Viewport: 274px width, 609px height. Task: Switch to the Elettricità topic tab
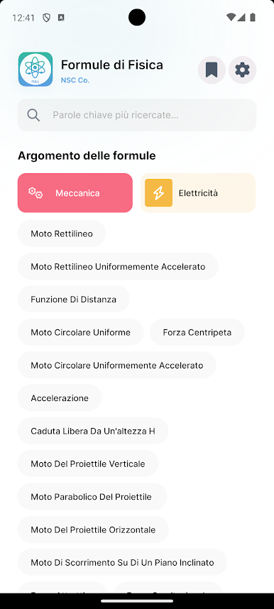198,192
